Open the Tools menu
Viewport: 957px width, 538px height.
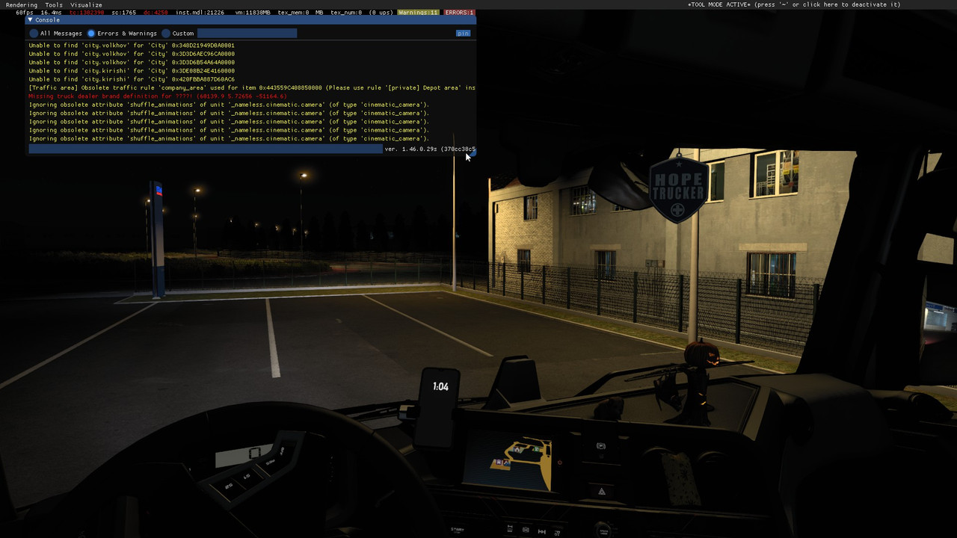click(54, 4)
